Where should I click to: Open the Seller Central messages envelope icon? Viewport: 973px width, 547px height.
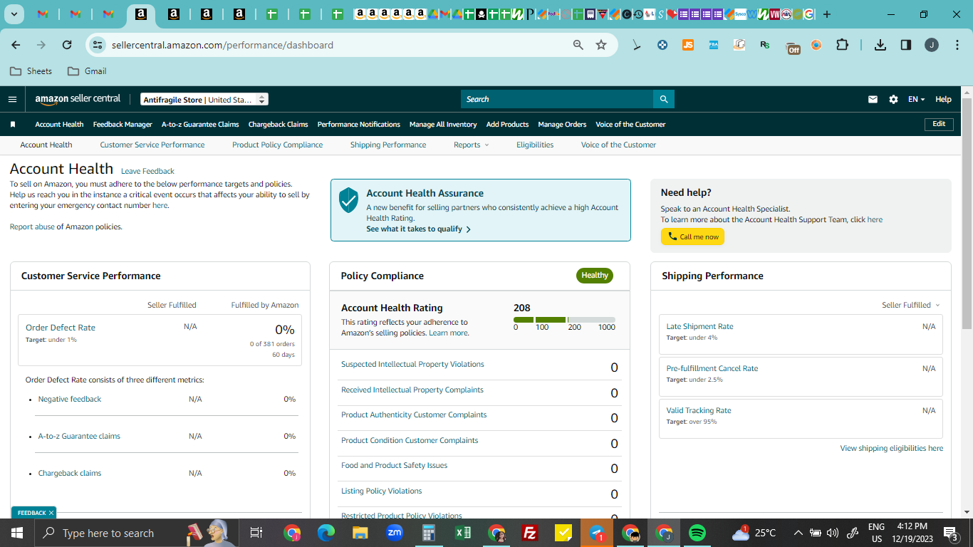[x=873, y=100]
